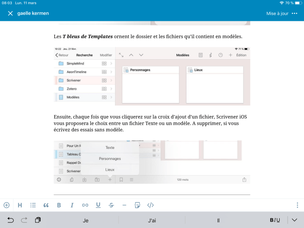Insert a horizontal rule divider
The image size is (304, 228).
click(124, 205)
